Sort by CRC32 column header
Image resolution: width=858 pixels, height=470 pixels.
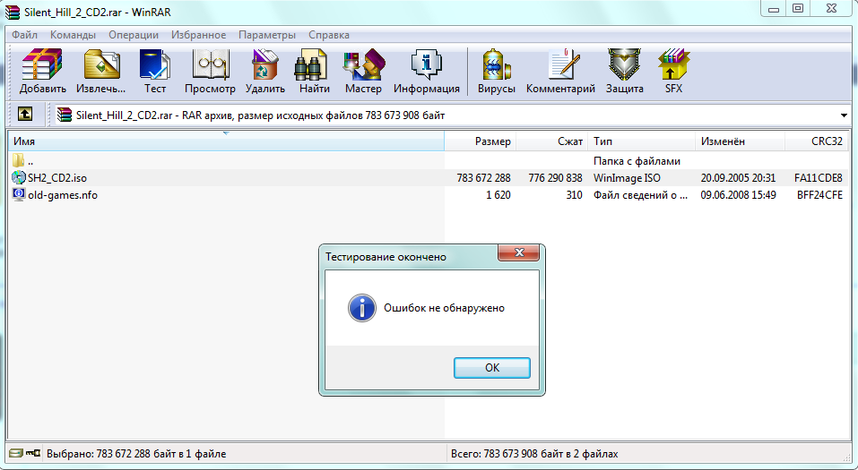(817, 141)
